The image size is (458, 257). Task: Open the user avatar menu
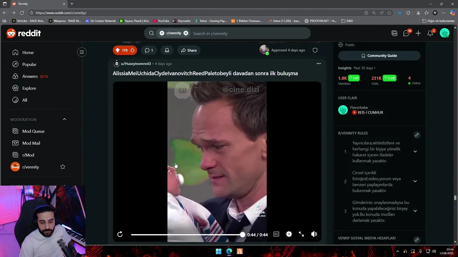(x=444, y=33)
